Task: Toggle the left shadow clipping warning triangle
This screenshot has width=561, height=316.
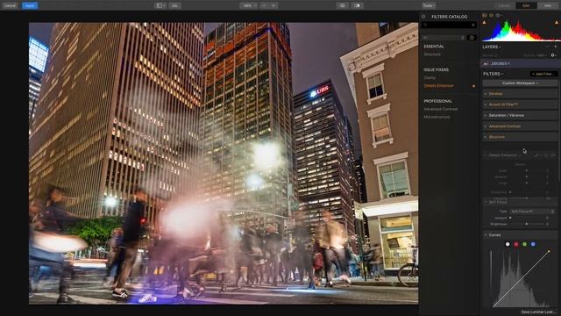Action: tap(485, 23)
